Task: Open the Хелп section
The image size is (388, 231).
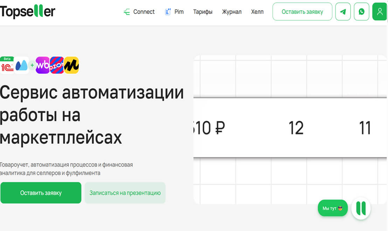Action: point(257,12)
